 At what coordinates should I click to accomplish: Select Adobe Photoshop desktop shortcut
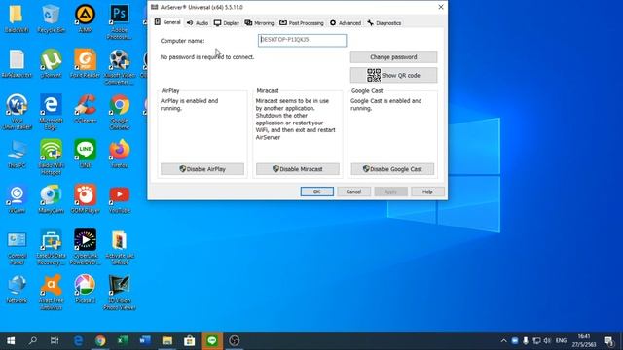pyautogui.click(x=119, y=22)
